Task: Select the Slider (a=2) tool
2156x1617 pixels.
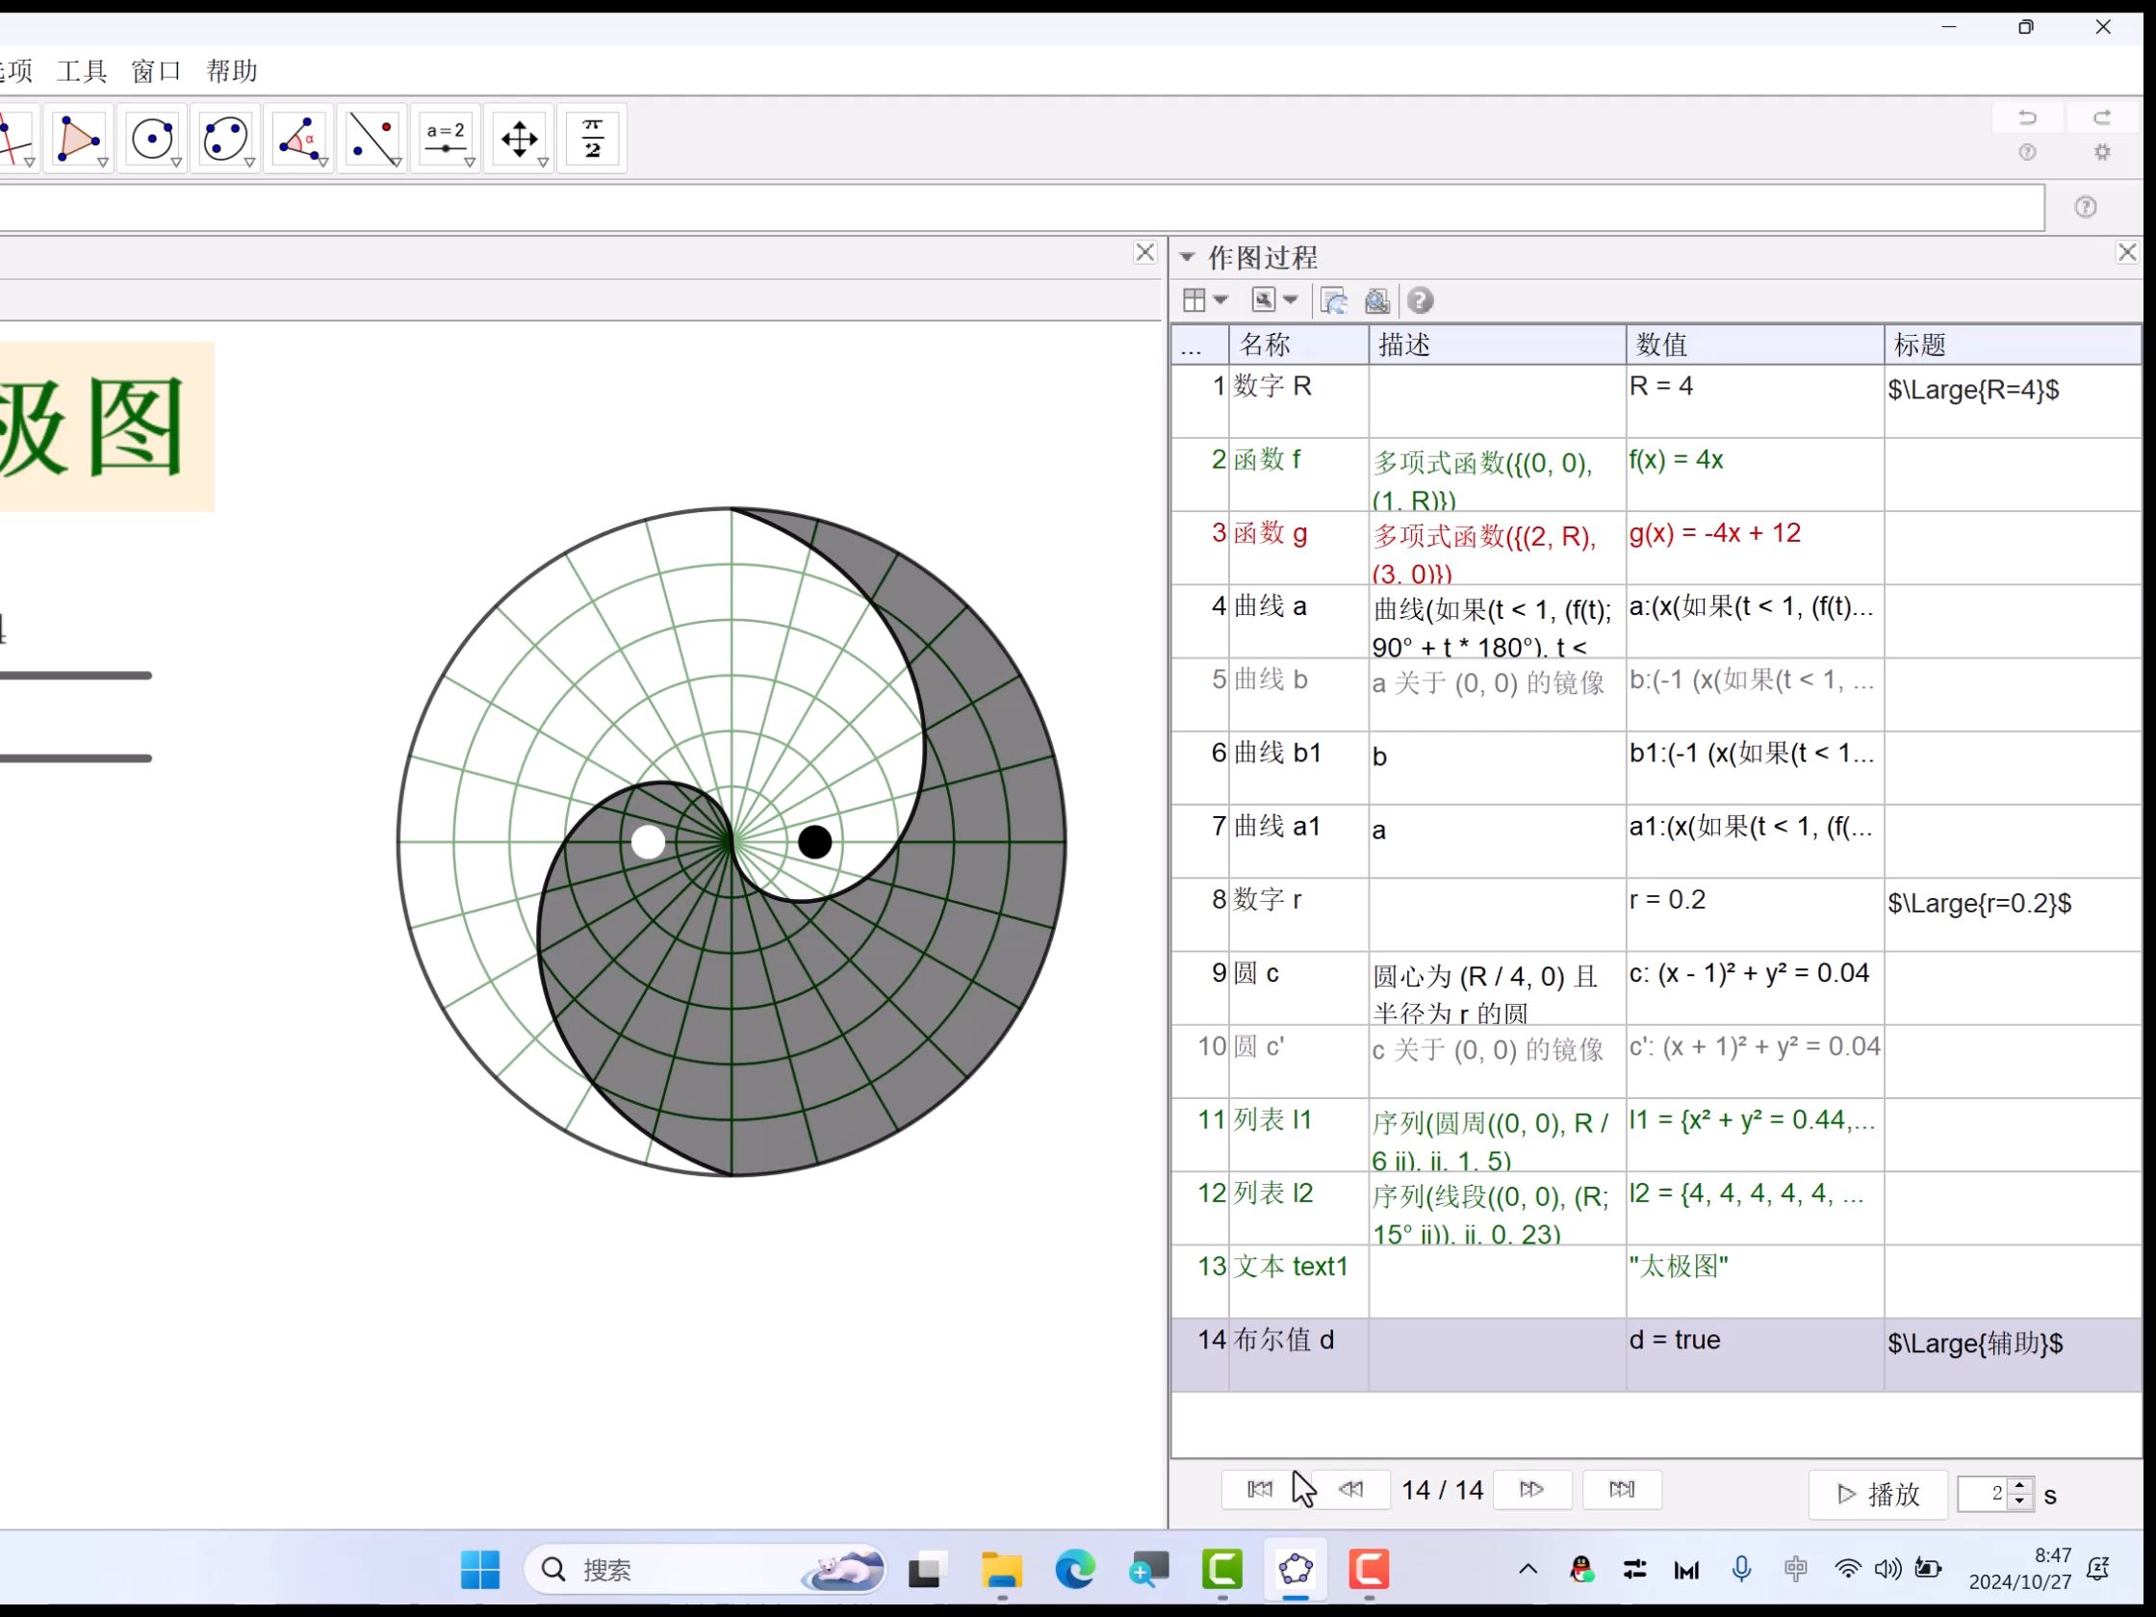Action: (x=446, y=139)
